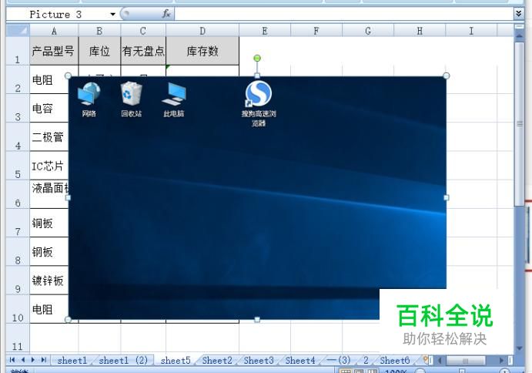The image size is (532, 373).
Task: Click the right-middle sizing handle of the picture
Action: [x=447, y=197]
